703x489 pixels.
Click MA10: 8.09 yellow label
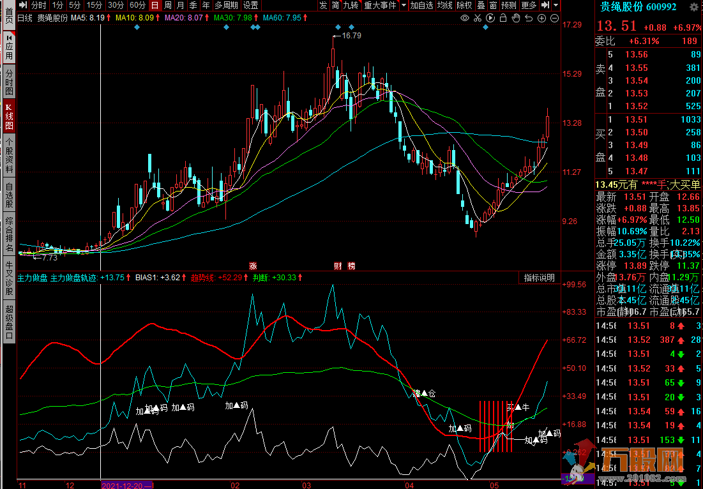pyautogui.click(x=138, y=19)
